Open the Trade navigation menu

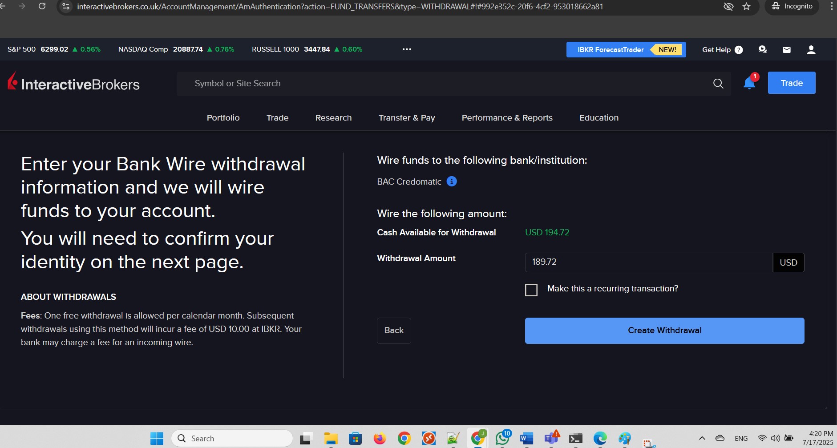pyautogui.click(x=277, y=118)
